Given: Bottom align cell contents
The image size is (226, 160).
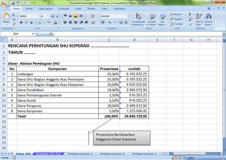Looking at the screenshot, I should pos(75,16).
